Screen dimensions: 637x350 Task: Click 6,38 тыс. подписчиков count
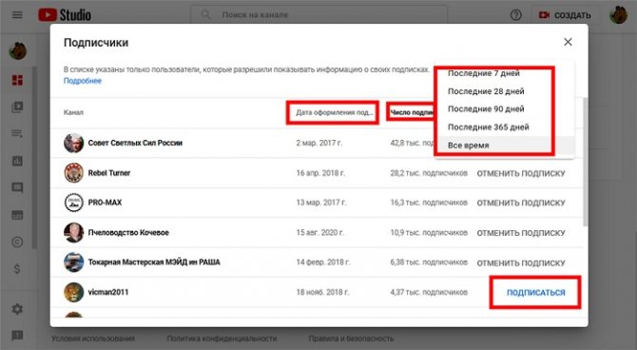pos(429,262)
